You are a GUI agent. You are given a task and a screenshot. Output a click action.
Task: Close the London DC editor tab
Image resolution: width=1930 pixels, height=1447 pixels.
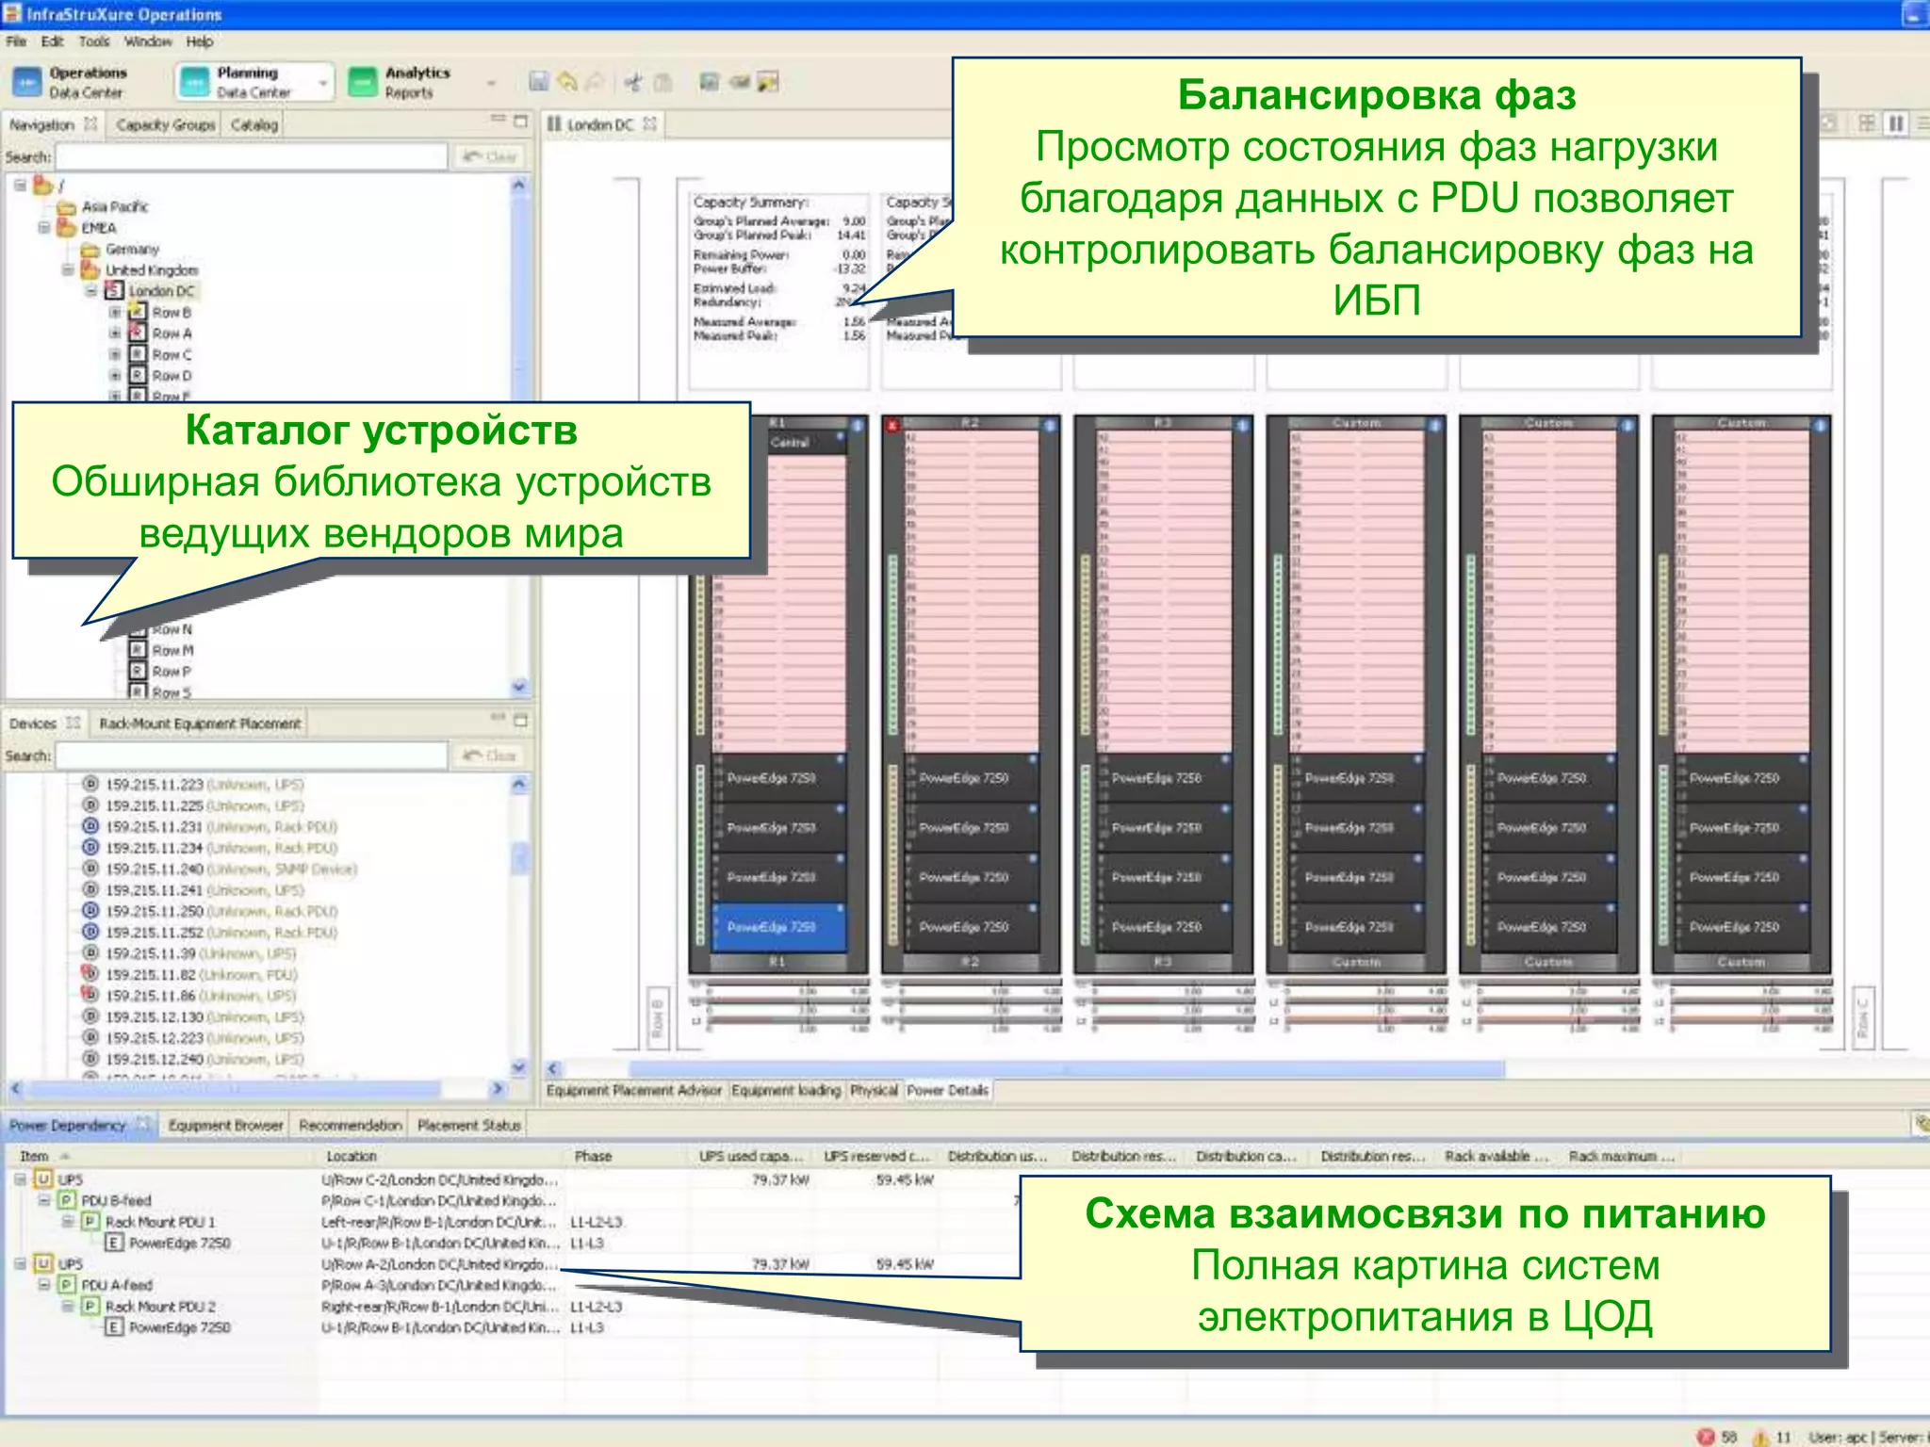tap(649, 123)
